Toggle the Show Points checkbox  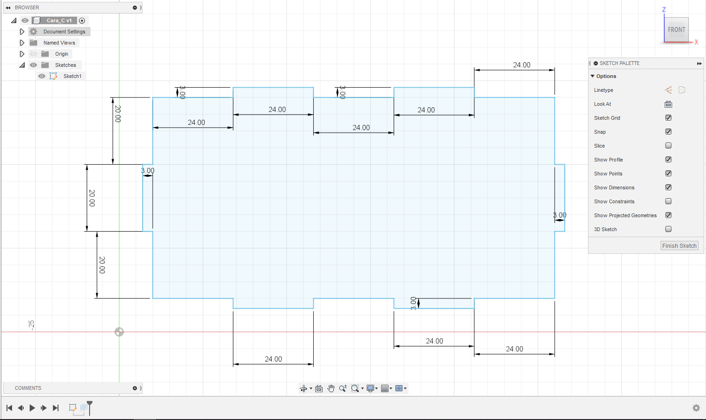pos(668,174)
